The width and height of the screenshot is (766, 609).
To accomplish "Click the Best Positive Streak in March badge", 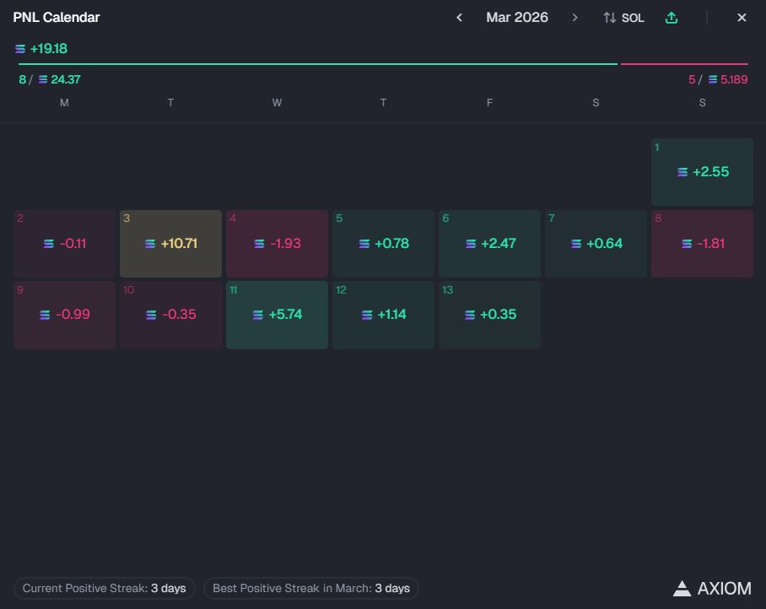I will point(311,588).
